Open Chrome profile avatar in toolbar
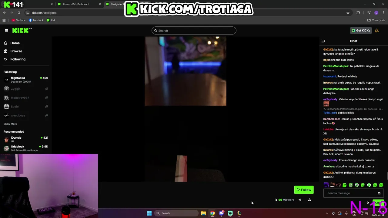This screenshot has width=388, height=218. coord(376,13)
